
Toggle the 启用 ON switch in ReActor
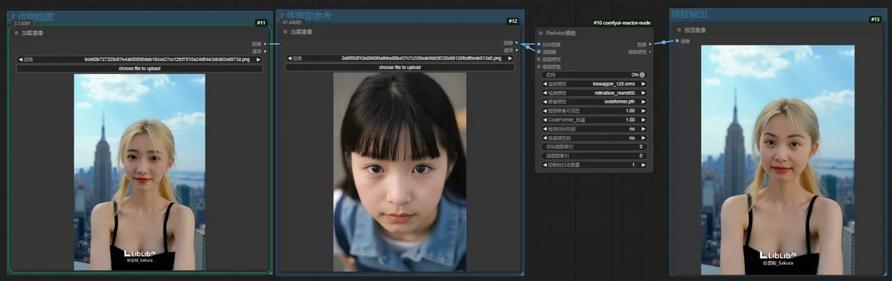[x=642, y=75]
